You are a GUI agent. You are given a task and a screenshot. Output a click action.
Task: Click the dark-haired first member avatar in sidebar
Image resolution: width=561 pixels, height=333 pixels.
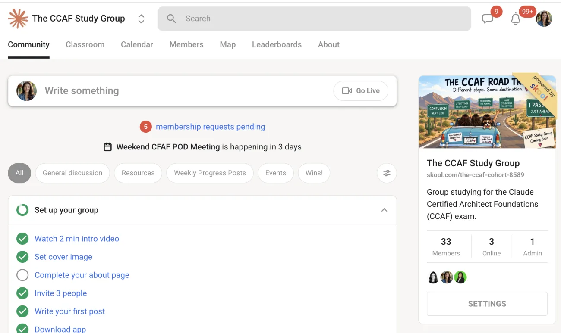point(433,277)
